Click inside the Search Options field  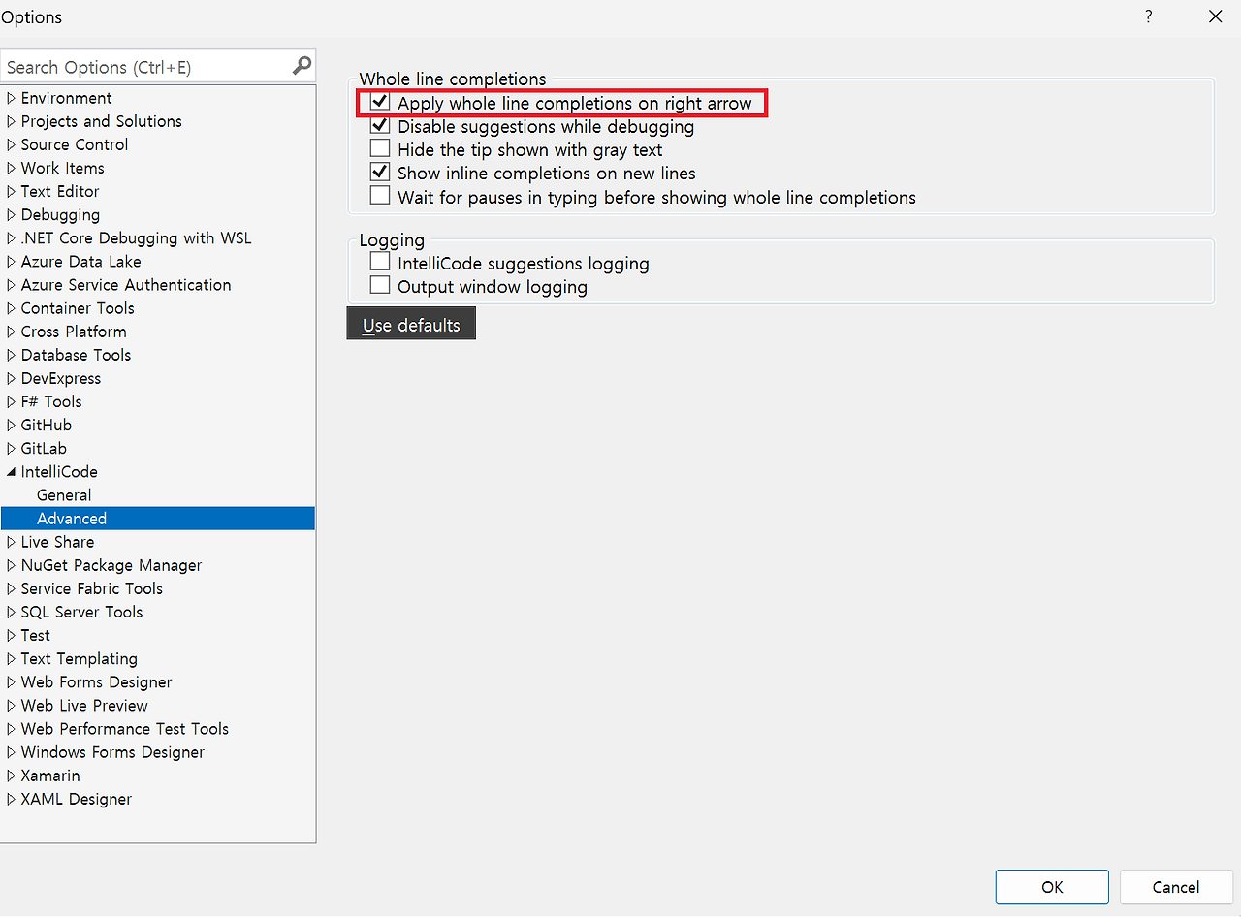[145, 65]
